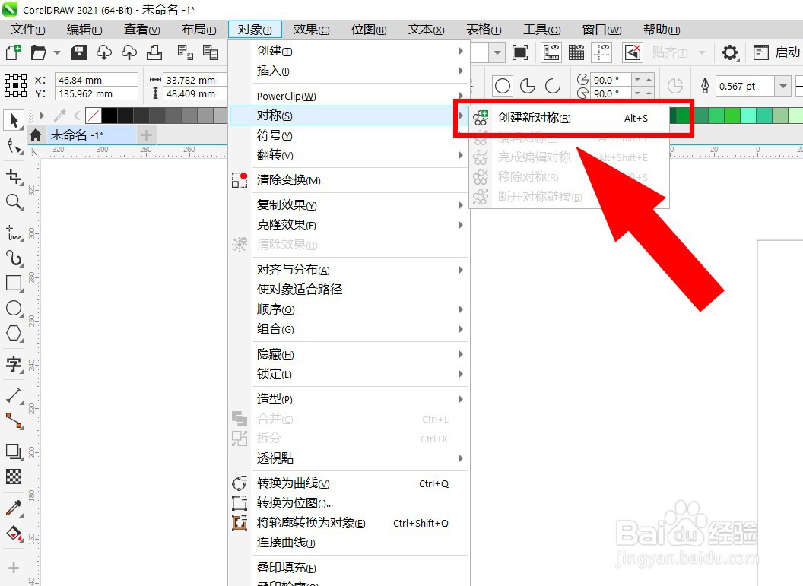Viewport: 803px width, 586px height.
Task: Click the quick customize plus at toolbox bottom
Action: click(14, 568)
